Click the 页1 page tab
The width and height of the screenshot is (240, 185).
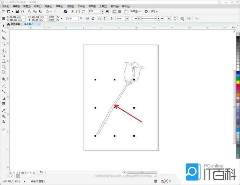pyautogui.click(x=41, y=172)
